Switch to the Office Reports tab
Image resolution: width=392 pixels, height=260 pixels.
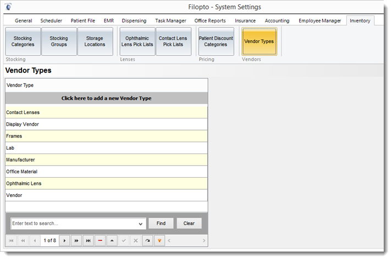point(210,21)
